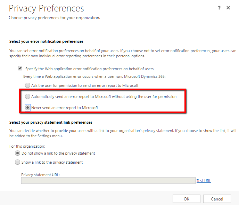Close the Privacy Preferences dialog

[228, 8]
